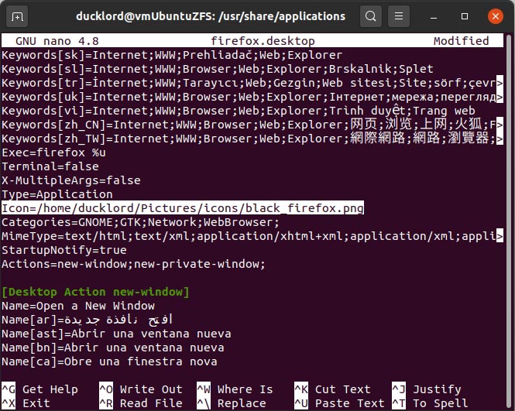Click the ^U Paste Text shortcut
The height and width of the screenshot is (411, 515).
click(x=339, y=403)
